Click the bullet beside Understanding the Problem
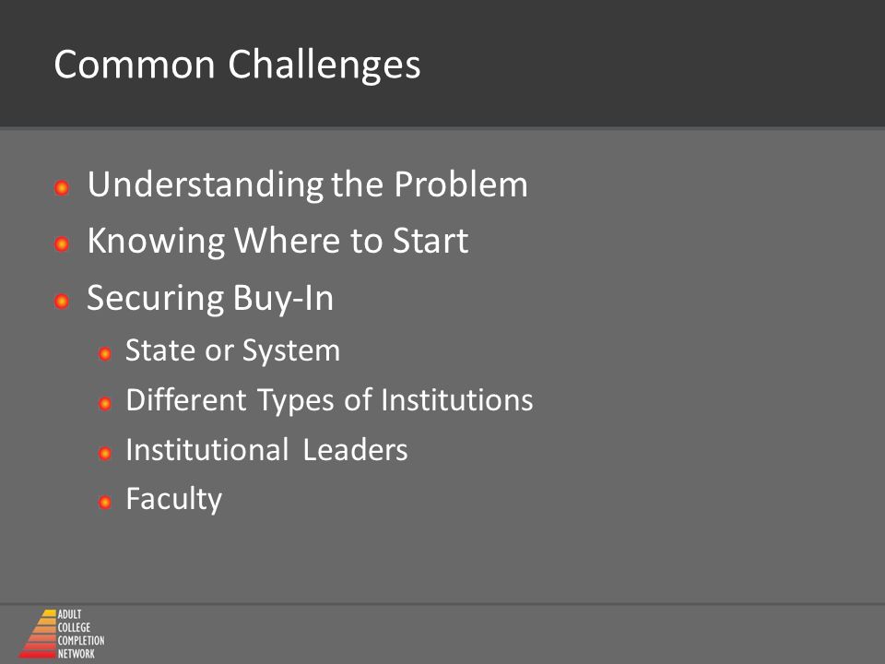Image resolution: width=885 pixels, height=664 pixels. [x=62, y=187]
